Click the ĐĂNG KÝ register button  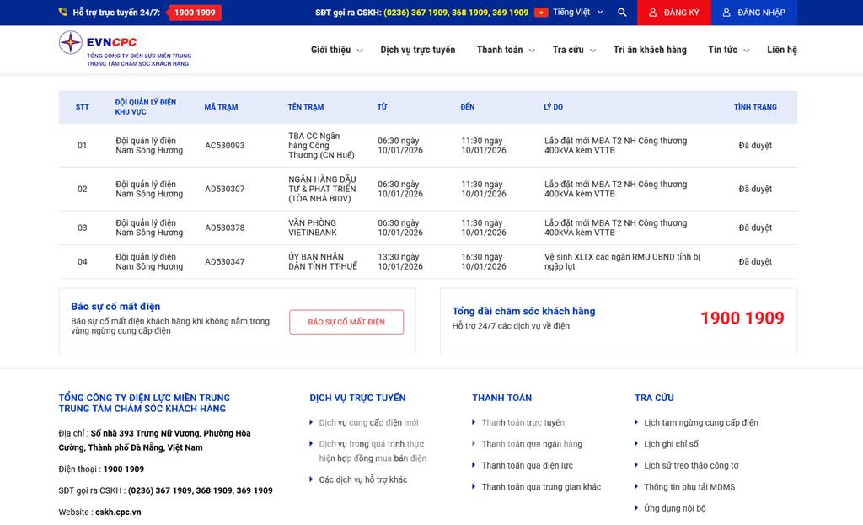pyautogui.click(x=673, y=13)
